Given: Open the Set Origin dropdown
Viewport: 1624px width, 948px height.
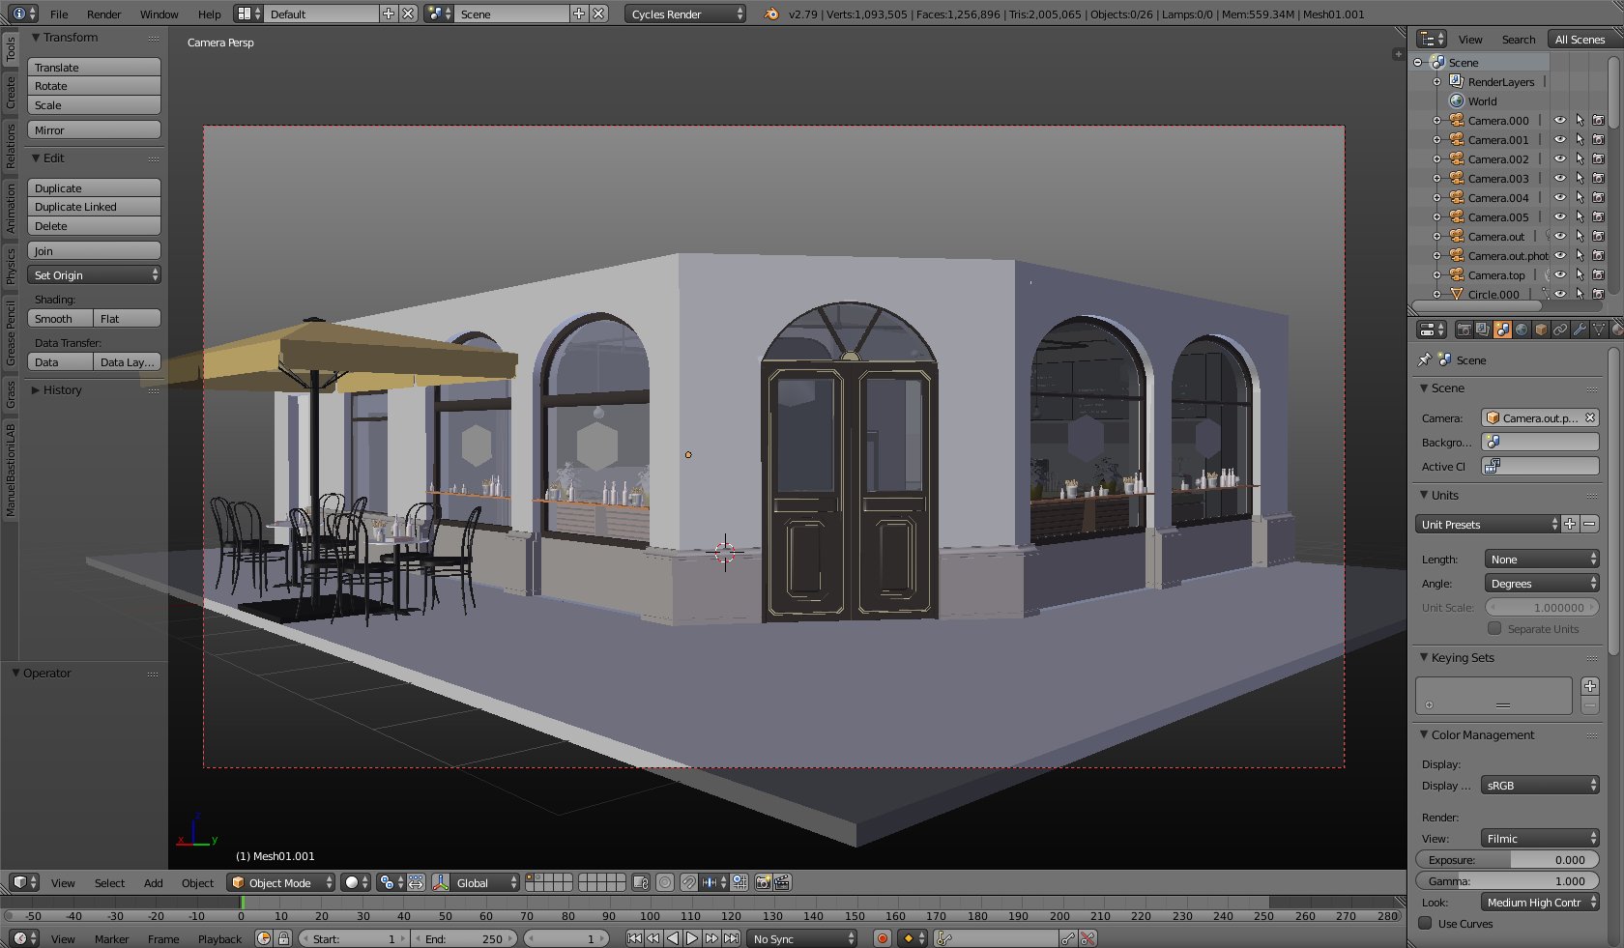Looking at the screenshot, I should 94,275.
